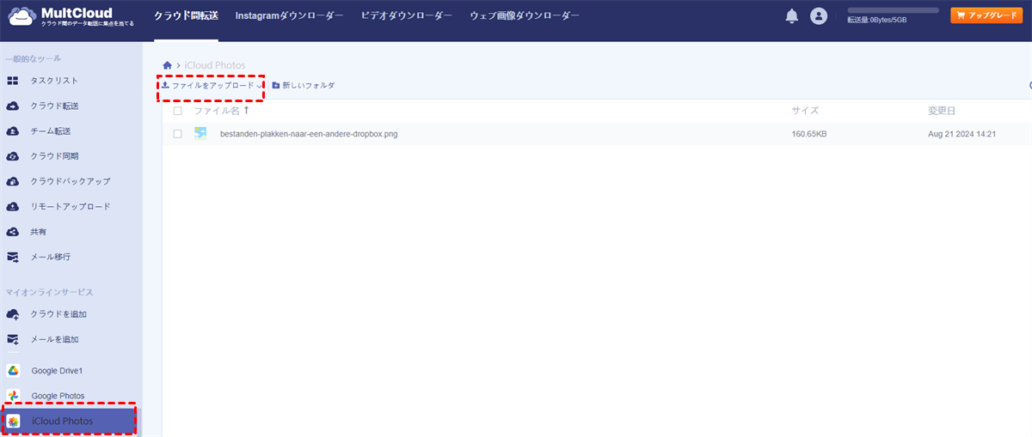The height and width of the screenshot is (437, 1032).
Task: Click the メール移行 icon
Action: pos(13,257)
